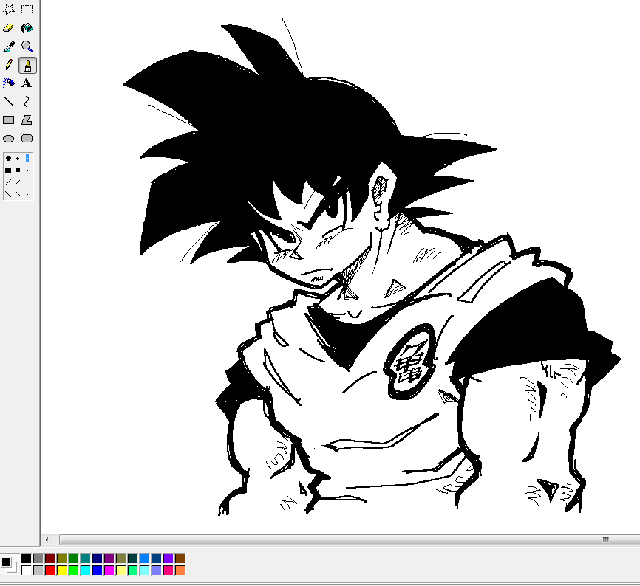
Task: Select the medium round brush shape
Action: (x=18, y=158)
